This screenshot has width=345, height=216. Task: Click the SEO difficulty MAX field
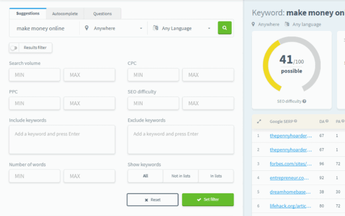coord(208,104)
